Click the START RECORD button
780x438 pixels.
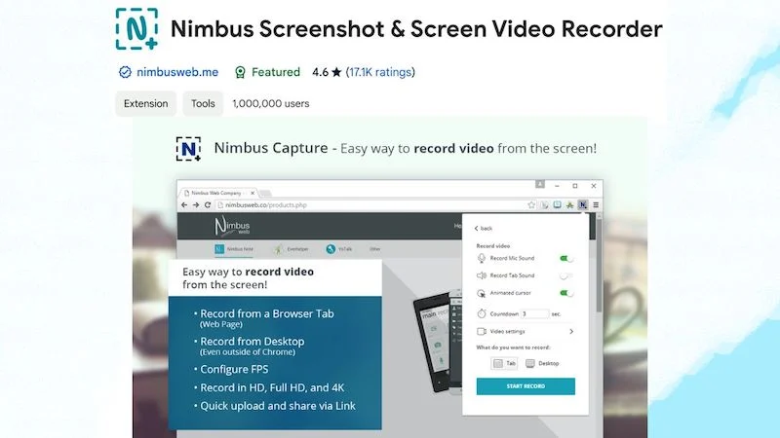(526, 386)
